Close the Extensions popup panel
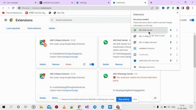This screenshot has width=196, height=110. pos(177,13)
